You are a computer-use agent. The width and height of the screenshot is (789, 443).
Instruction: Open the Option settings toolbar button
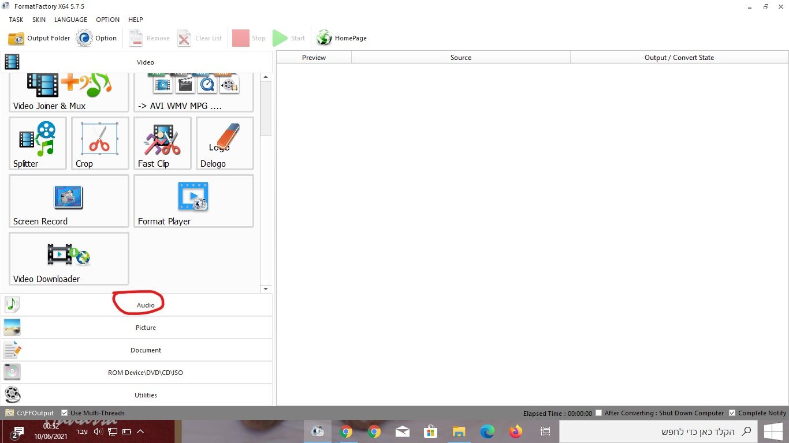tap(96, 38)
